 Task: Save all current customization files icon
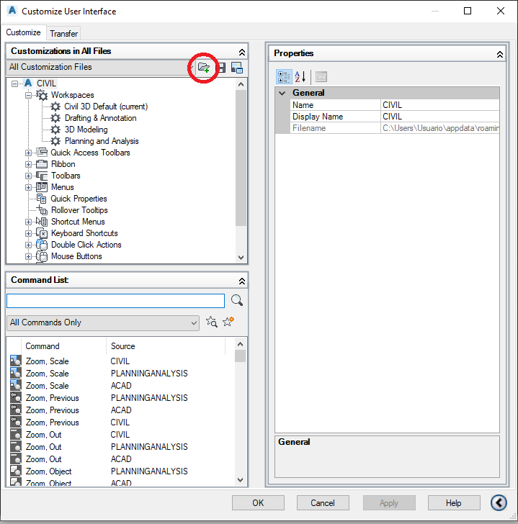click(x=222, y=68)
